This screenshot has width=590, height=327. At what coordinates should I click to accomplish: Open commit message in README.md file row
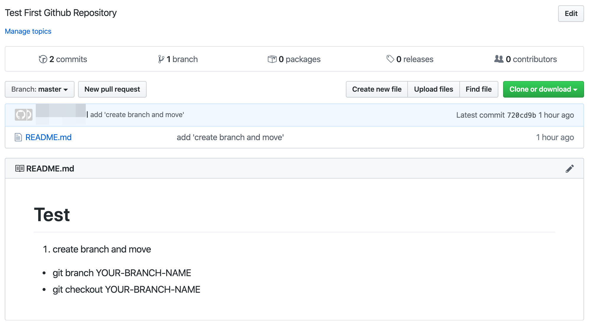coord(230,137)
